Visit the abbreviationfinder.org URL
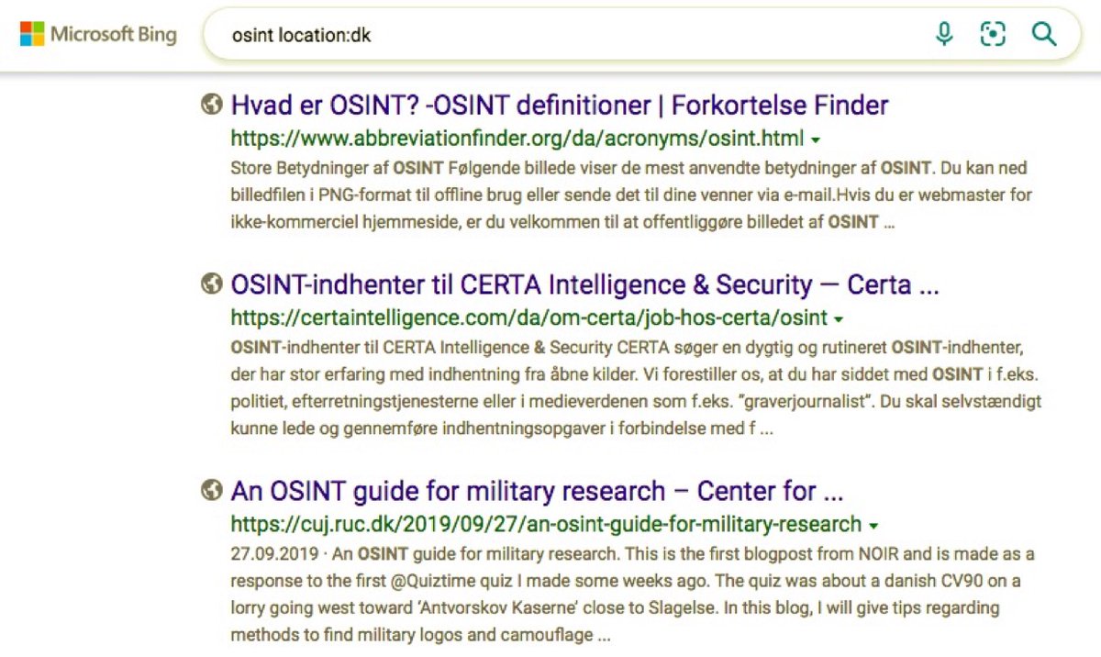 click(x=517, y=139)
